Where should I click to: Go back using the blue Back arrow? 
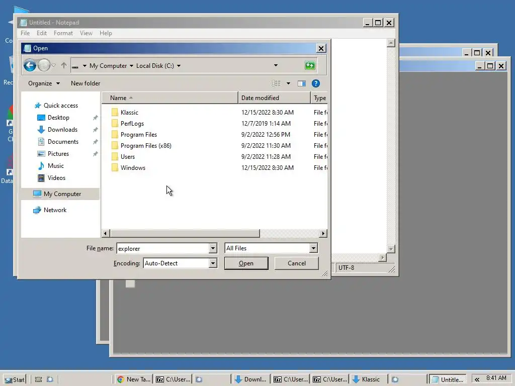click(x=30, y=65)
